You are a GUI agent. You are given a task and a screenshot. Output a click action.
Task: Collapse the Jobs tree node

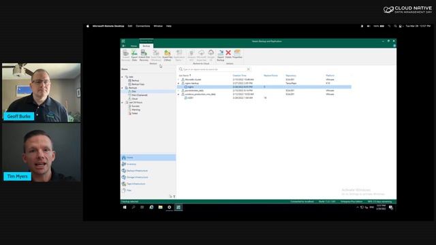[123, 77]
